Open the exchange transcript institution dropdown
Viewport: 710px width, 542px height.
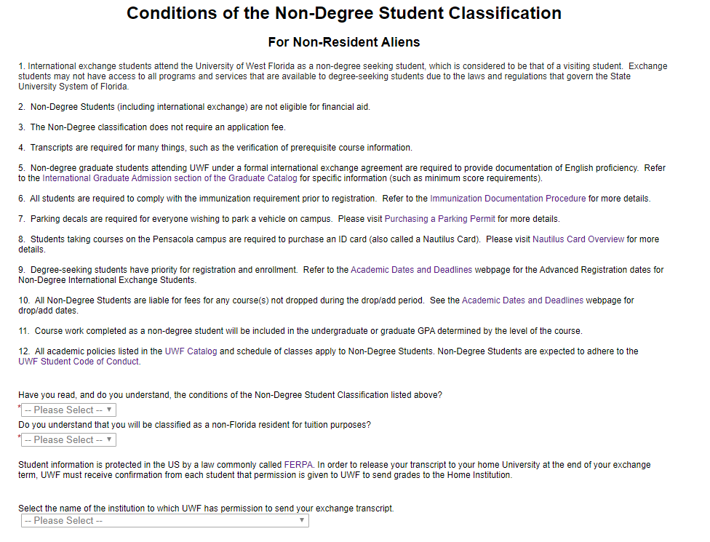[x=165, y=521]
